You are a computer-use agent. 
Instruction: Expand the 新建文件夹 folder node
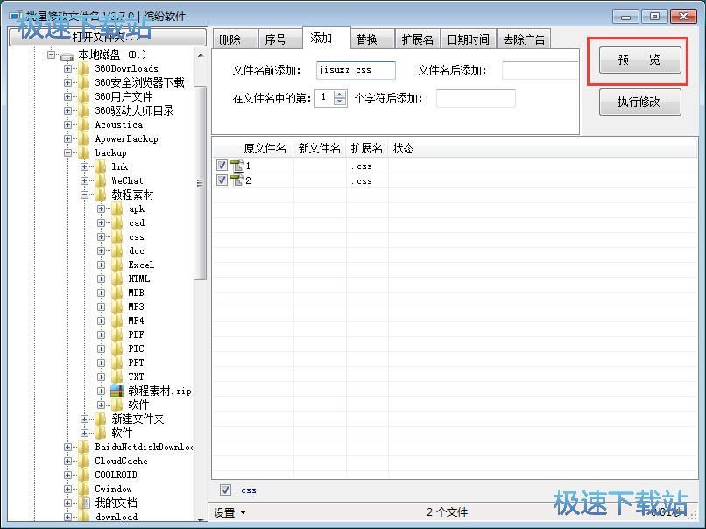[84, 419]
